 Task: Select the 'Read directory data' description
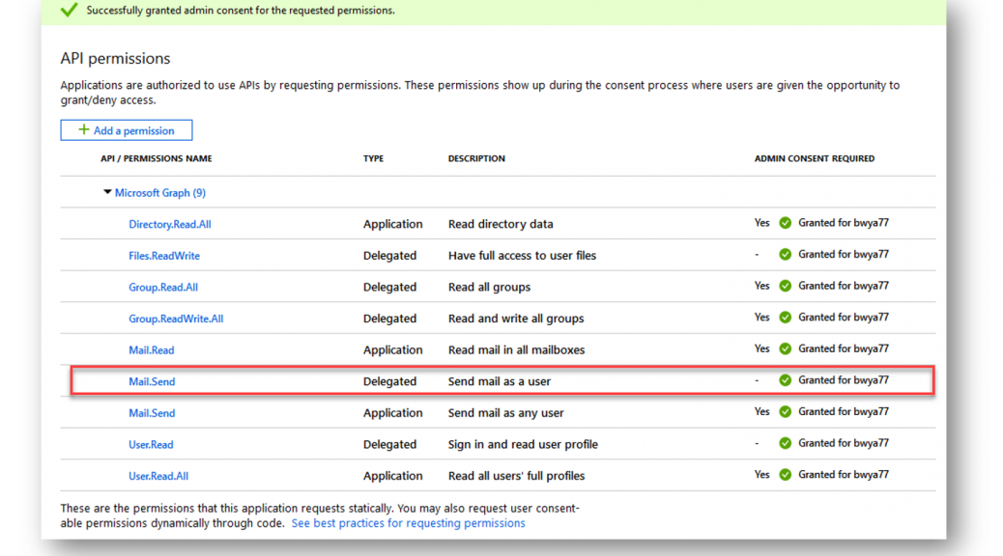tap(501, 224)
